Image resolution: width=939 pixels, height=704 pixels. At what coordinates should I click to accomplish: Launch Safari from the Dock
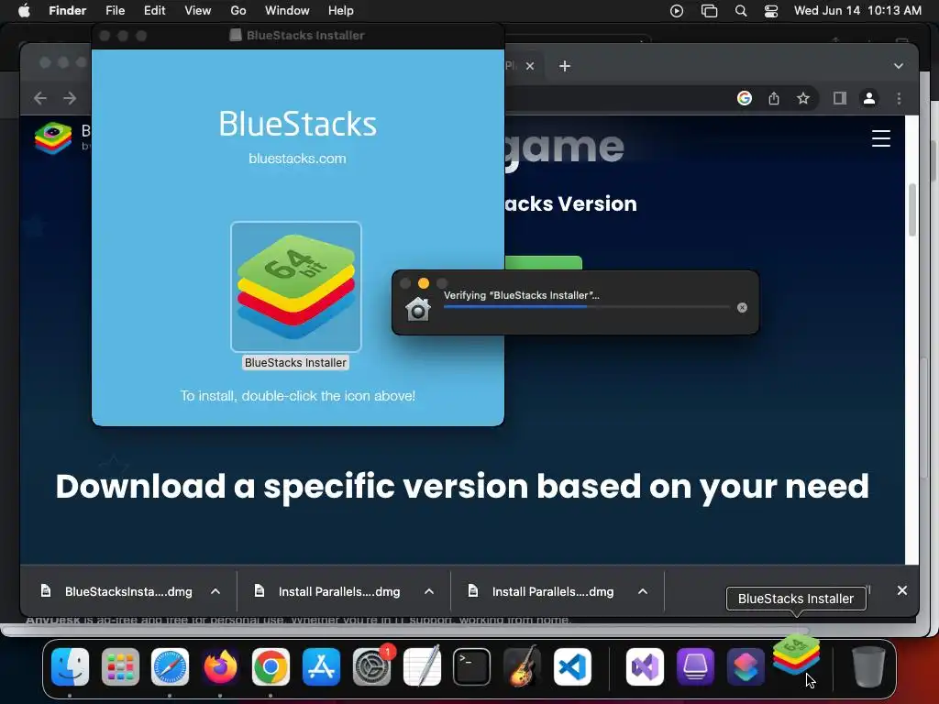[170, 667]
